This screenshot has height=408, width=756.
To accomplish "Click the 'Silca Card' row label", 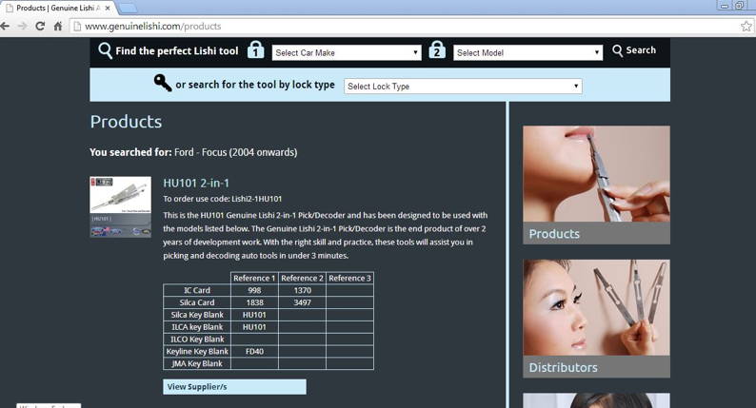I will click(x=197, y=302).
